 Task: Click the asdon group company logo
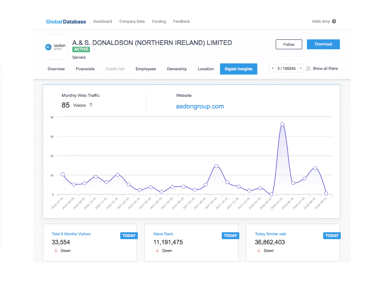point(55,47)
